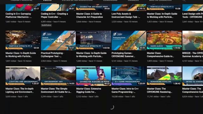The width and height of the screenshot is (203, 114).
Task: Open the BREEZE Summer Academy video thumbnail
Action: click(193, 40)
